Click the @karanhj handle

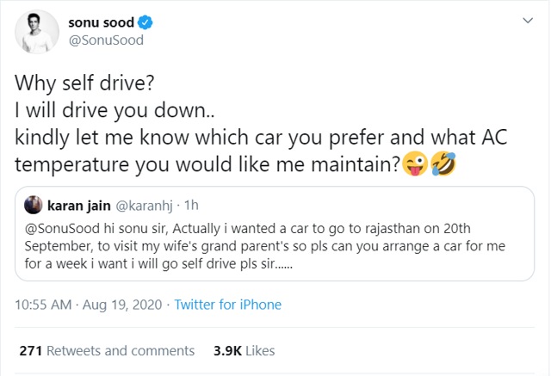144,206
